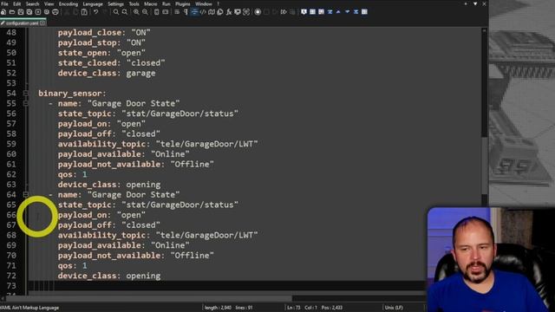Click the Unix (LF) status bar entry
Image resolution: width=555 pixels, height=312 pixels.
click(394, 308)
